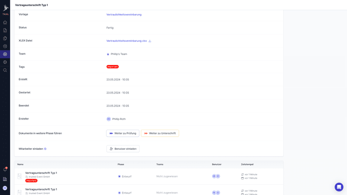Click the Phase column header
This screenshot has width=347, height=195.
coord(120,164)
